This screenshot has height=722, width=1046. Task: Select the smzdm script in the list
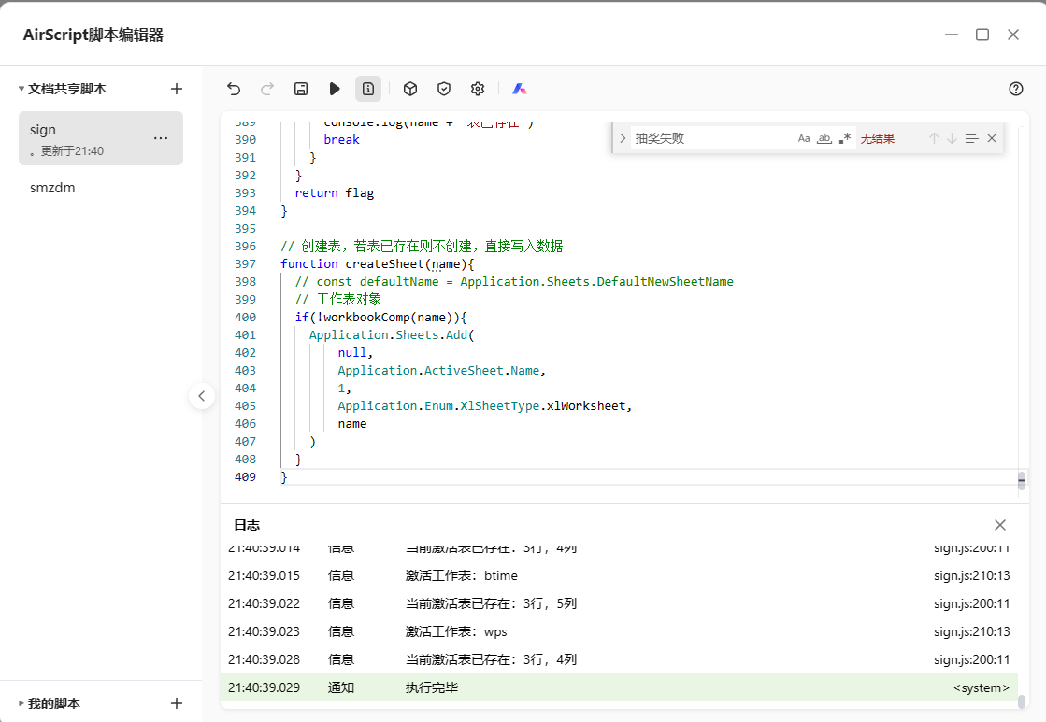point(52,188)
